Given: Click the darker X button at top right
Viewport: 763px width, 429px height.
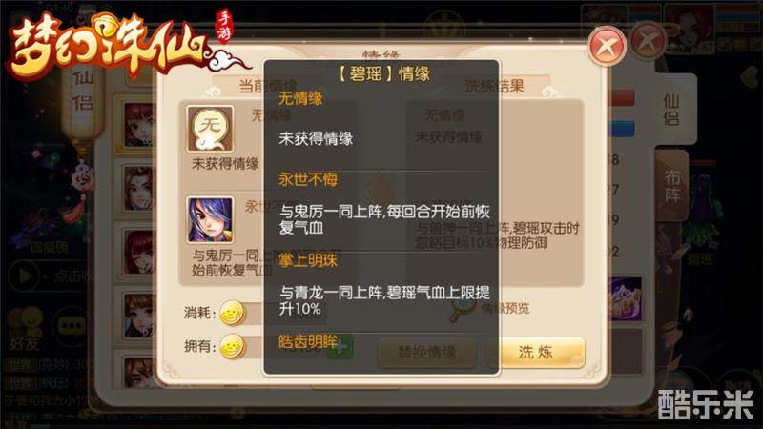Looking at the screenshot, I should coord(649,42).
